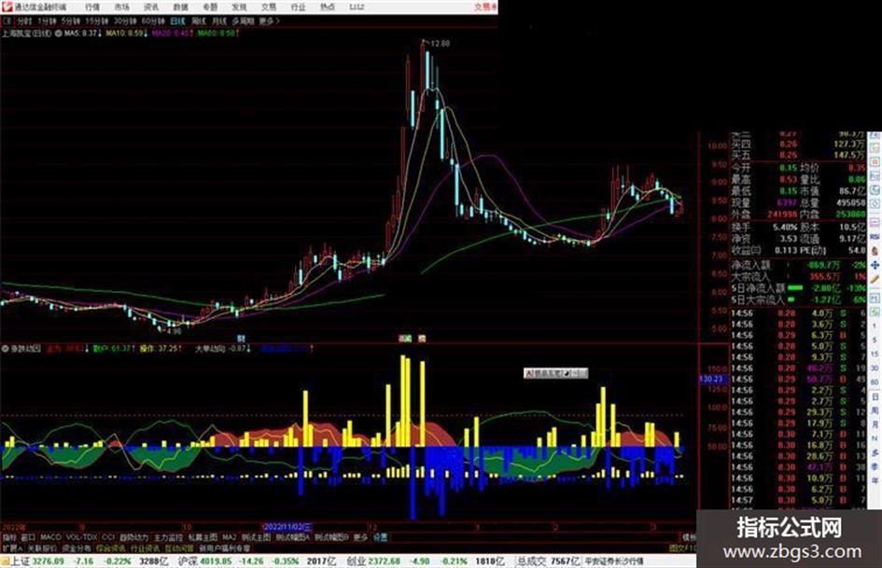The image size is (882, 568).
Task: Open the 发现 menu
Action: pos(239,7)
